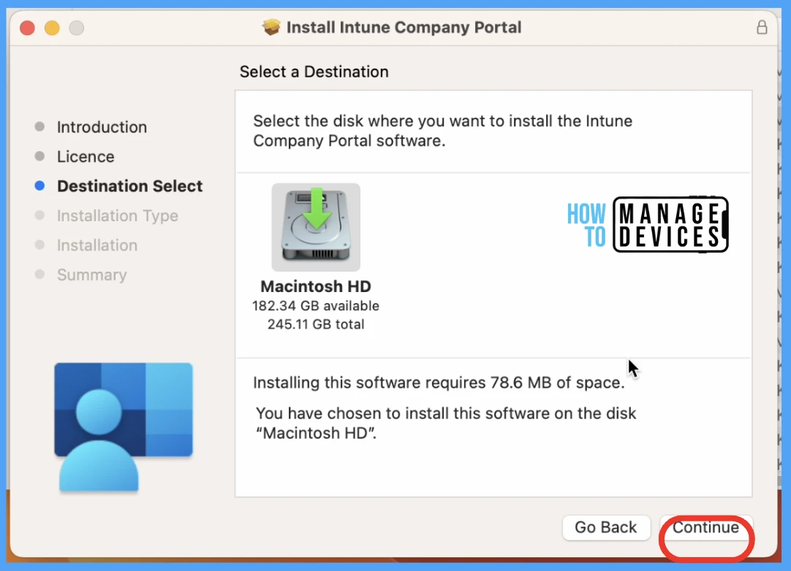Click the 'Select the disk where you want' instruction

click(x=442, y=131)
